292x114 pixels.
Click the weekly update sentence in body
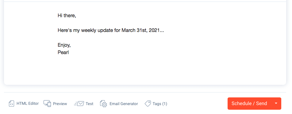point(111,30)
